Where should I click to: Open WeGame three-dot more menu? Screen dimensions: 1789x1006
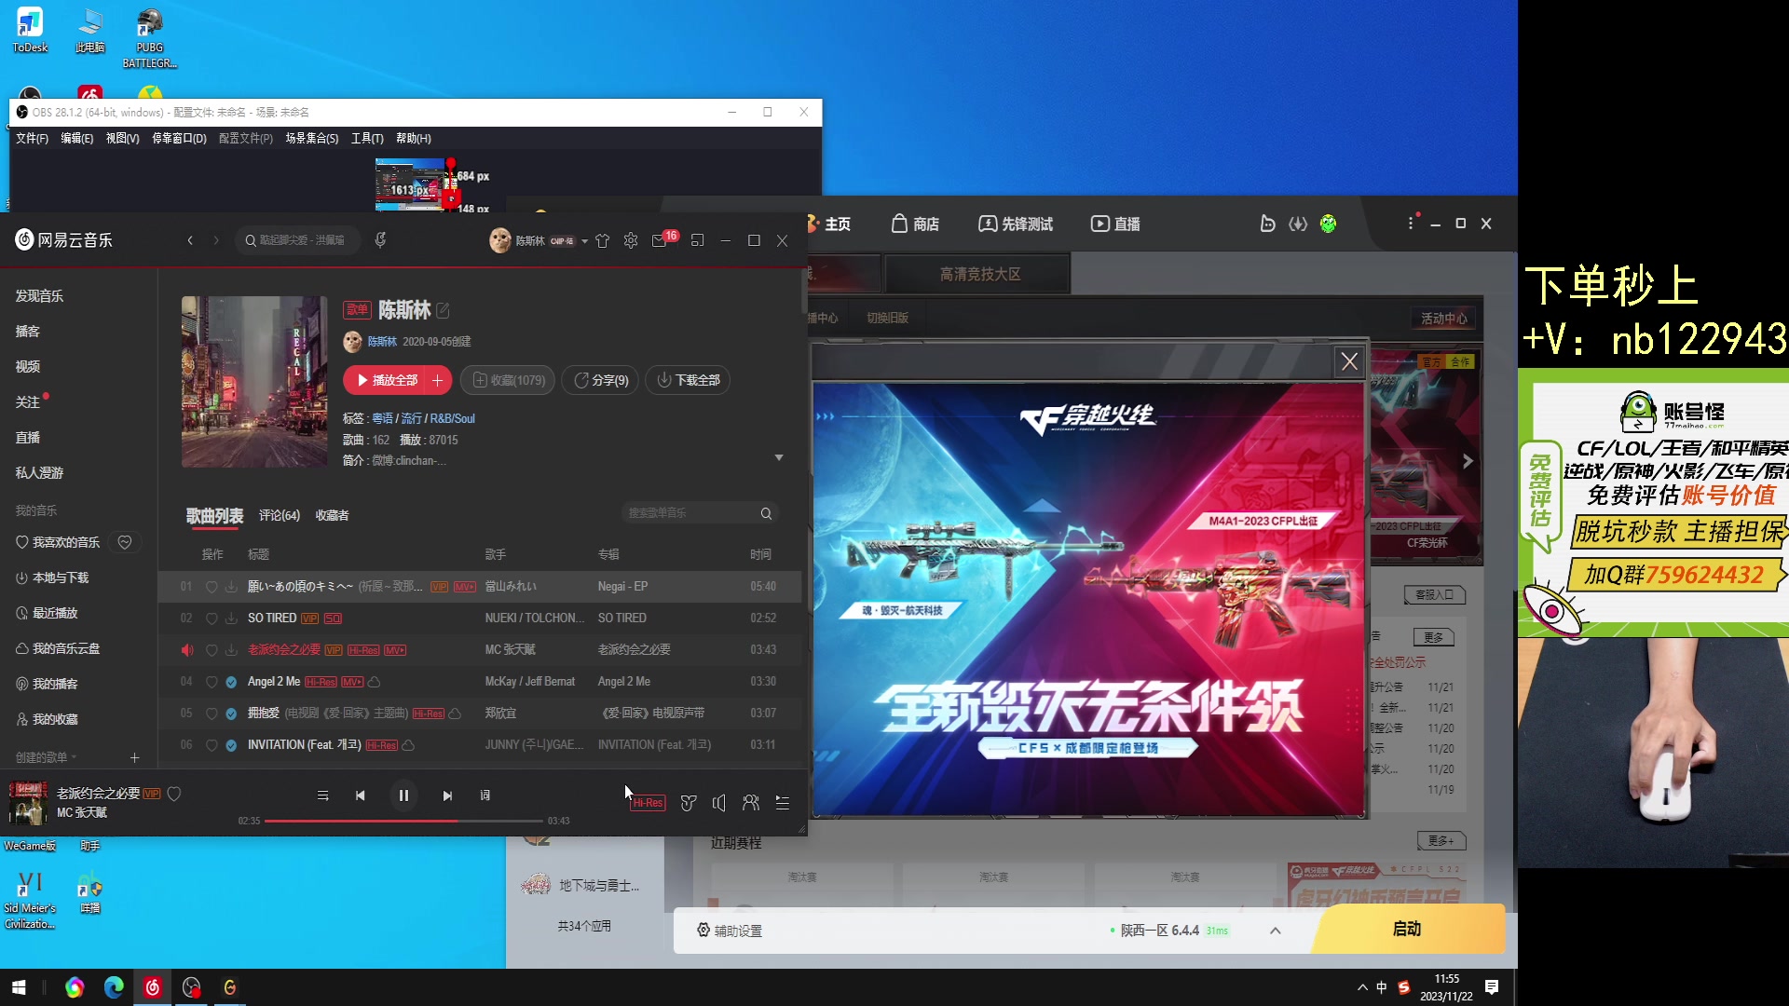coord(1411,224)
